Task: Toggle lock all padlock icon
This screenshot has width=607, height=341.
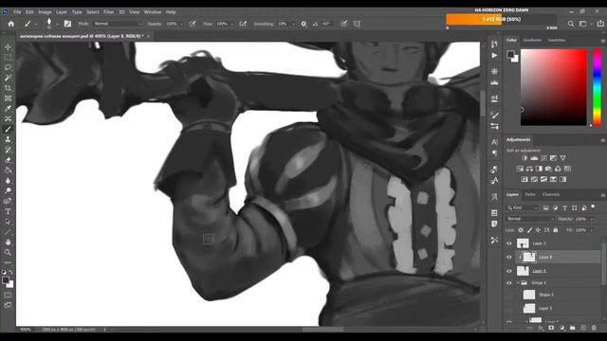Action: (556, 230)
